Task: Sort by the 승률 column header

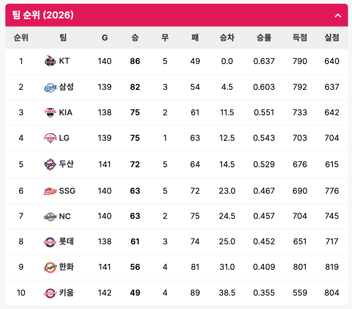Action: (x=264, y=38)
